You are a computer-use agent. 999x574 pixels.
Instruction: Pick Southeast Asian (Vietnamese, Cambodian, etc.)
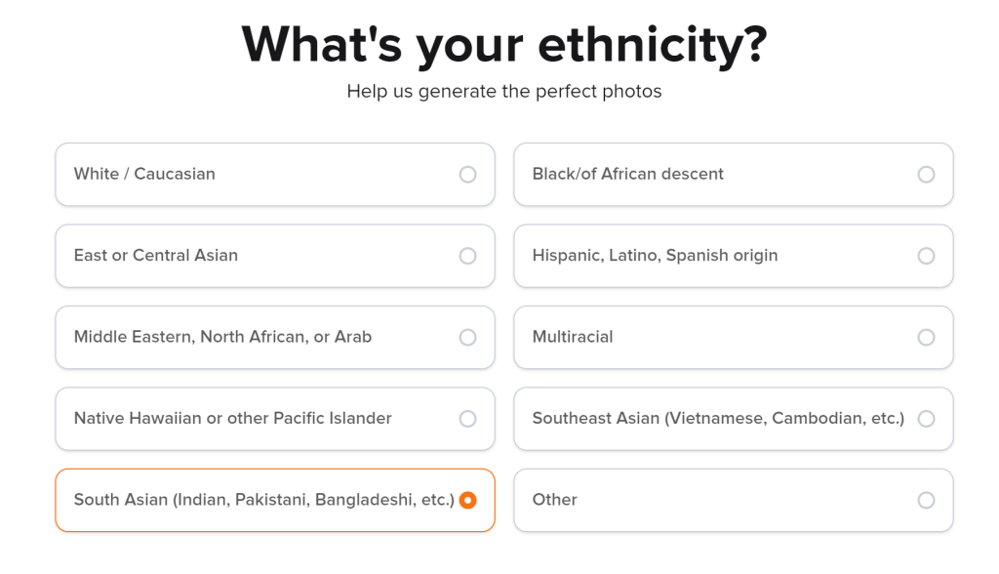click(734, 419)
